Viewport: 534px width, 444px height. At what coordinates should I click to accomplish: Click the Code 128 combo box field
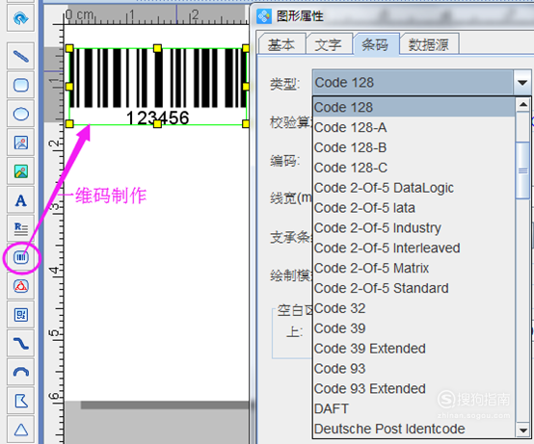tap(413, 82)
